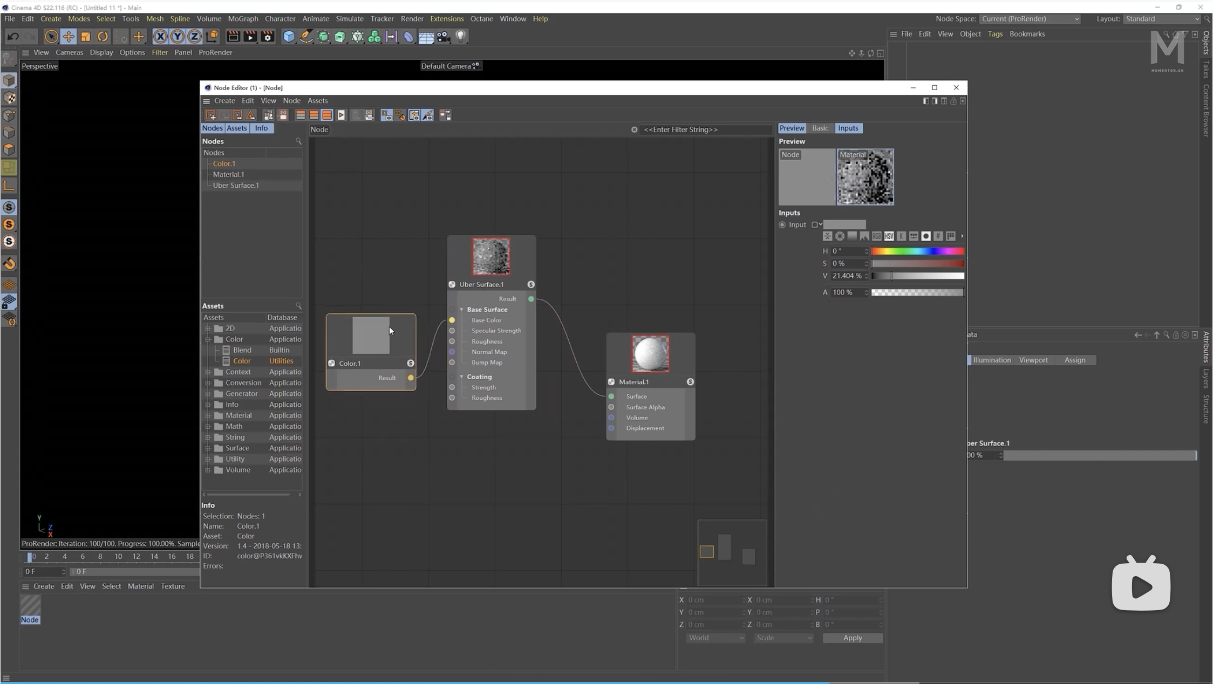Add a Light object from toolbar

point(461,37)
